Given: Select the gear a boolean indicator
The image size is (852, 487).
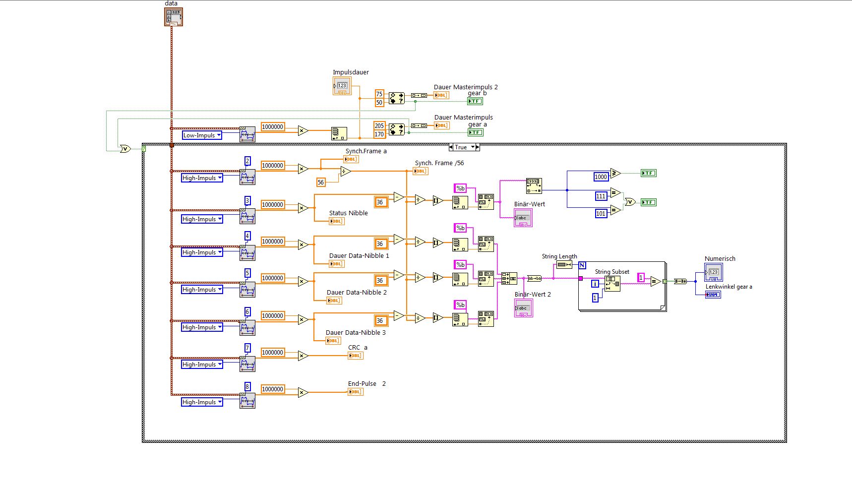Looking at the screenshot, I should (x=476, y=132).
